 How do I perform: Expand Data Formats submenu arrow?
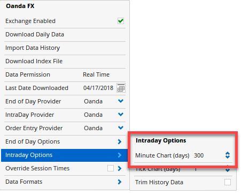coord(120,182)
